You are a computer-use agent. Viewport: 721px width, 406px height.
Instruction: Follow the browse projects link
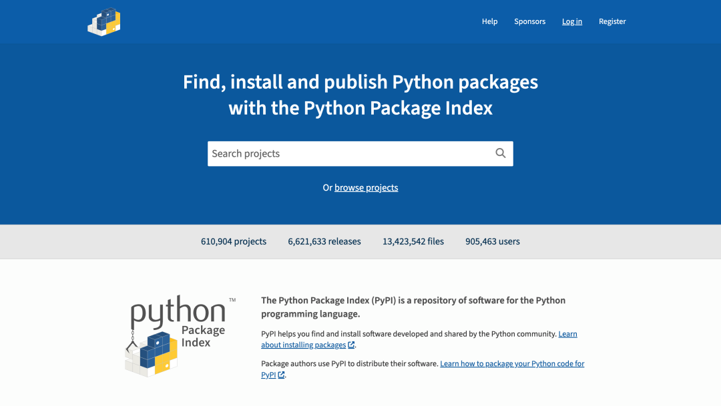366,187
